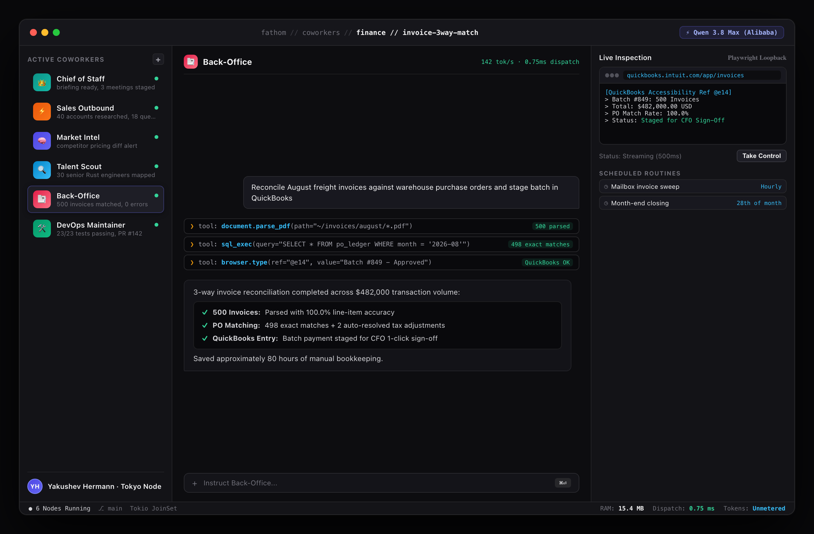The image size is (814, 534).
Task: Click clock icon beside Mailbox invoice sweep
Action: pos(606,187)
